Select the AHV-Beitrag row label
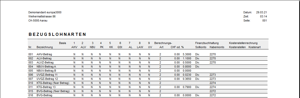300x98 pixels. click(44, 54)
